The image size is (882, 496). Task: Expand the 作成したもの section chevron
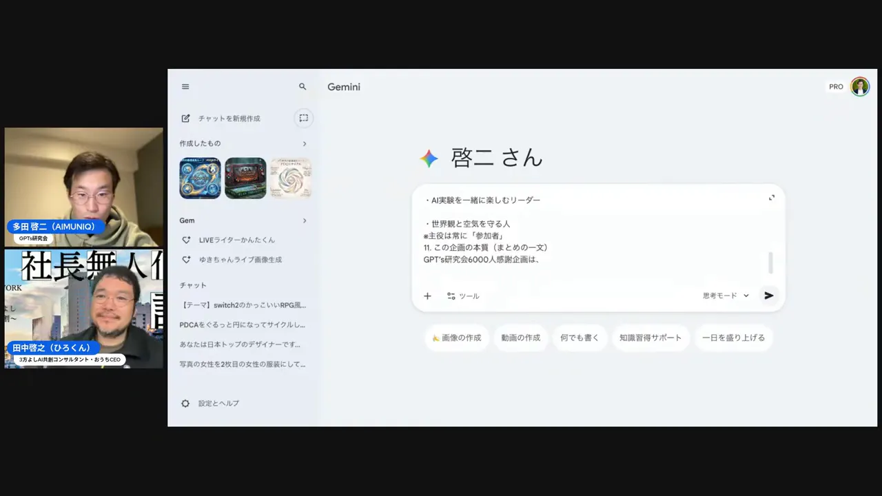pyautogui.click(x=304, y=143)
